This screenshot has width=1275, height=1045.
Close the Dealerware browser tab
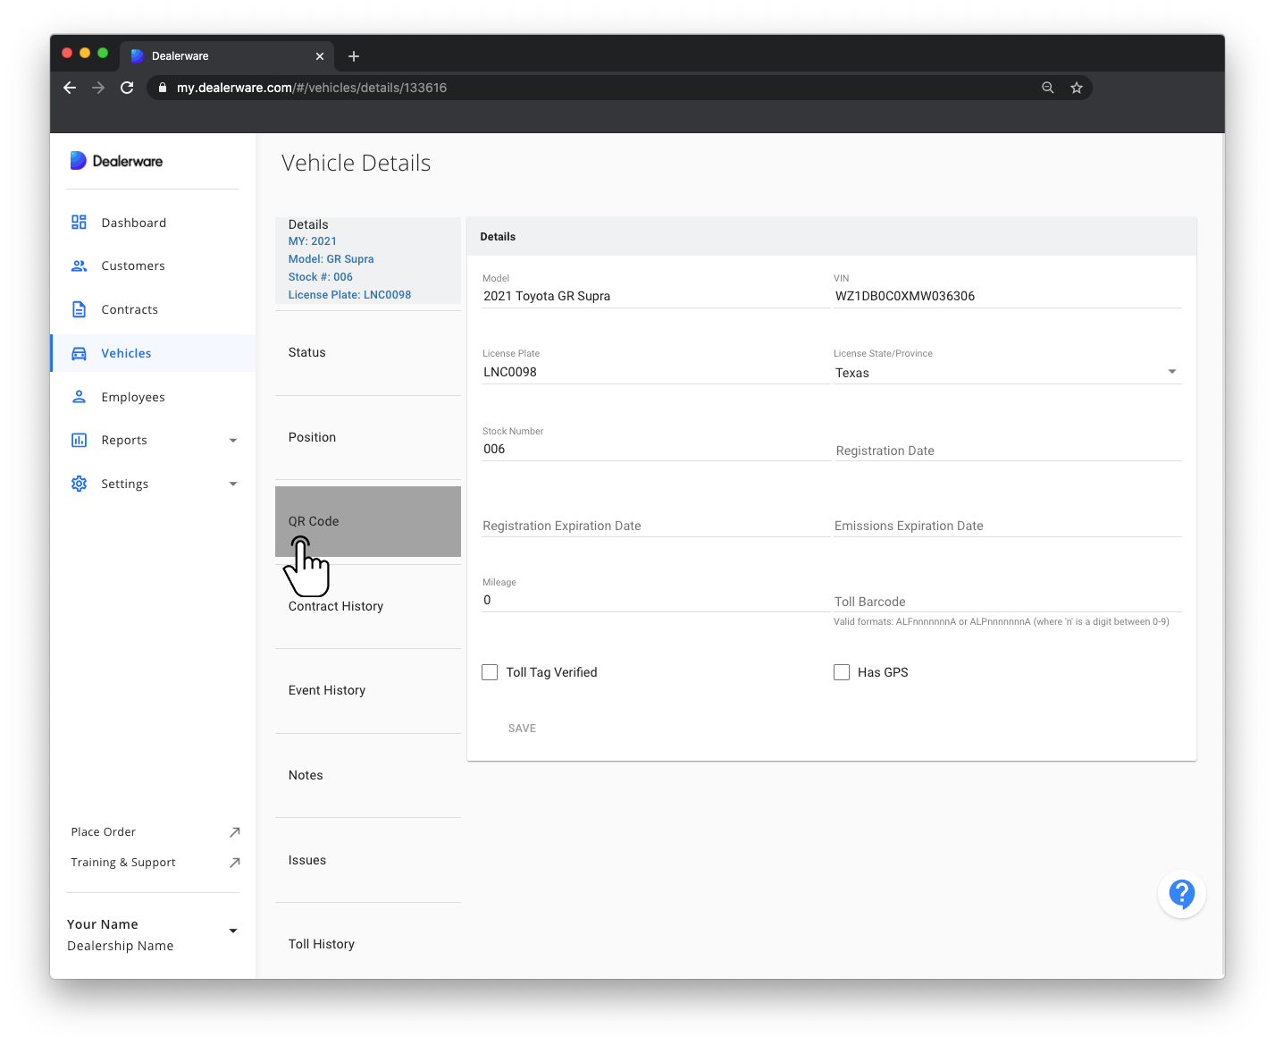point(320,56)
